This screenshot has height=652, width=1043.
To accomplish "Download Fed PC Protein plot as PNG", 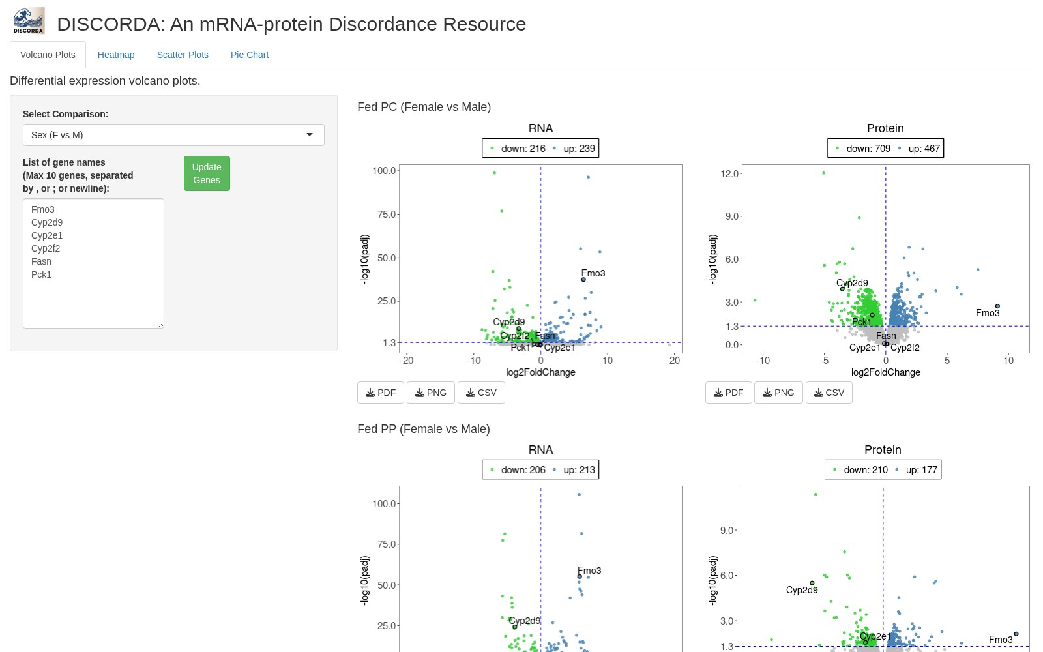I will coord(778,393).
